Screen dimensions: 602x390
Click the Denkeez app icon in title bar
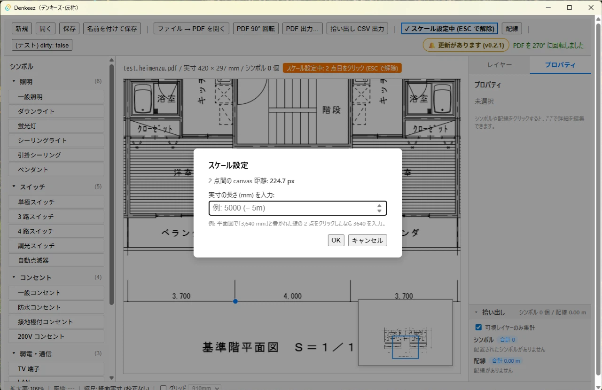8,8
